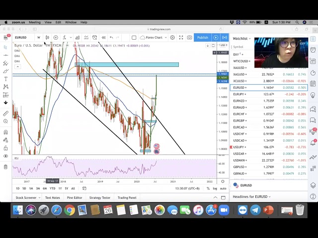Open the candlestick chart style selector
Screen dimensions: 318x238
[x=47, y=38]
